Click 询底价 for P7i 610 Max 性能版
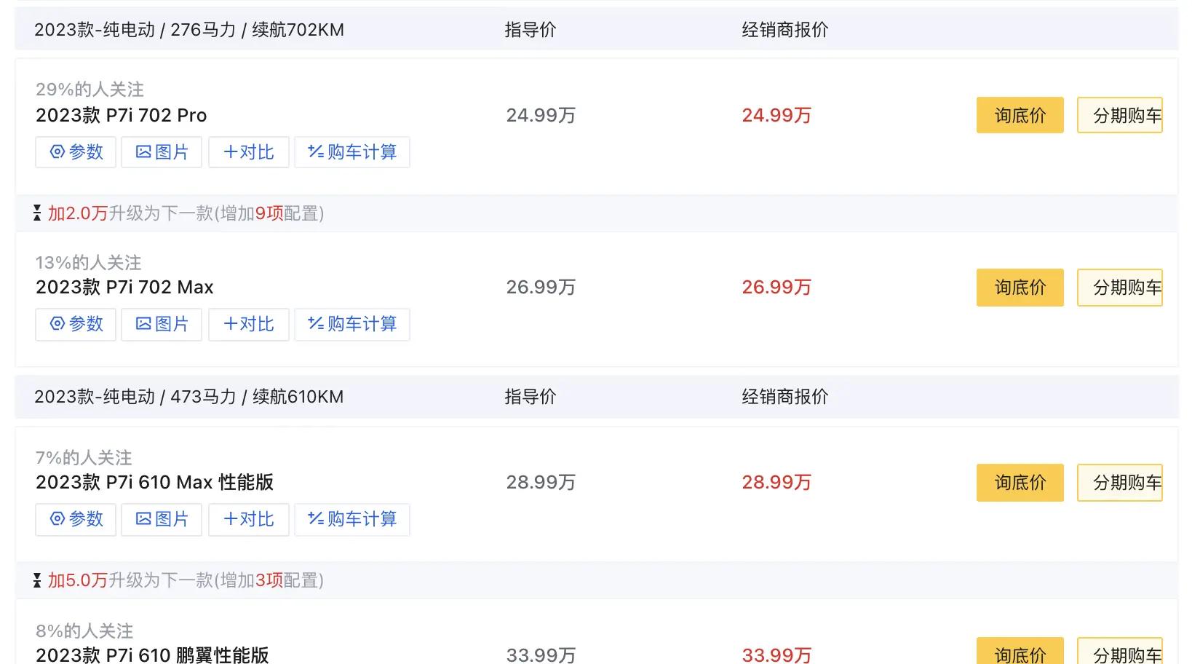 point(1020,483)
